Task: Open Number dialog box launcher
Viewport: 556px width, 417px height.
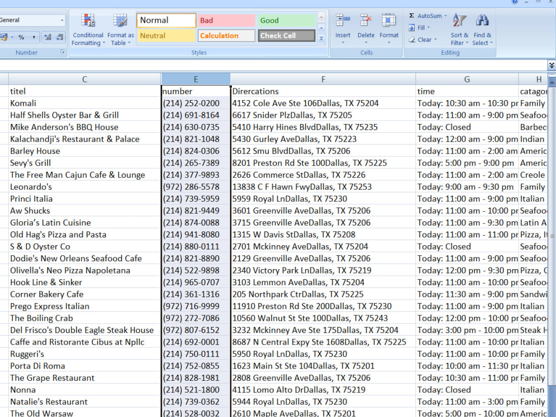Action: click(62, 52)
